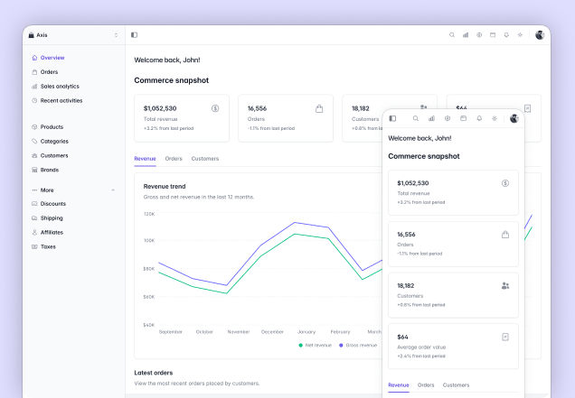This screenshot has height=398, width=575.
Task: Select the Orders tab above the chart
Action: click(x=174, y=159)
